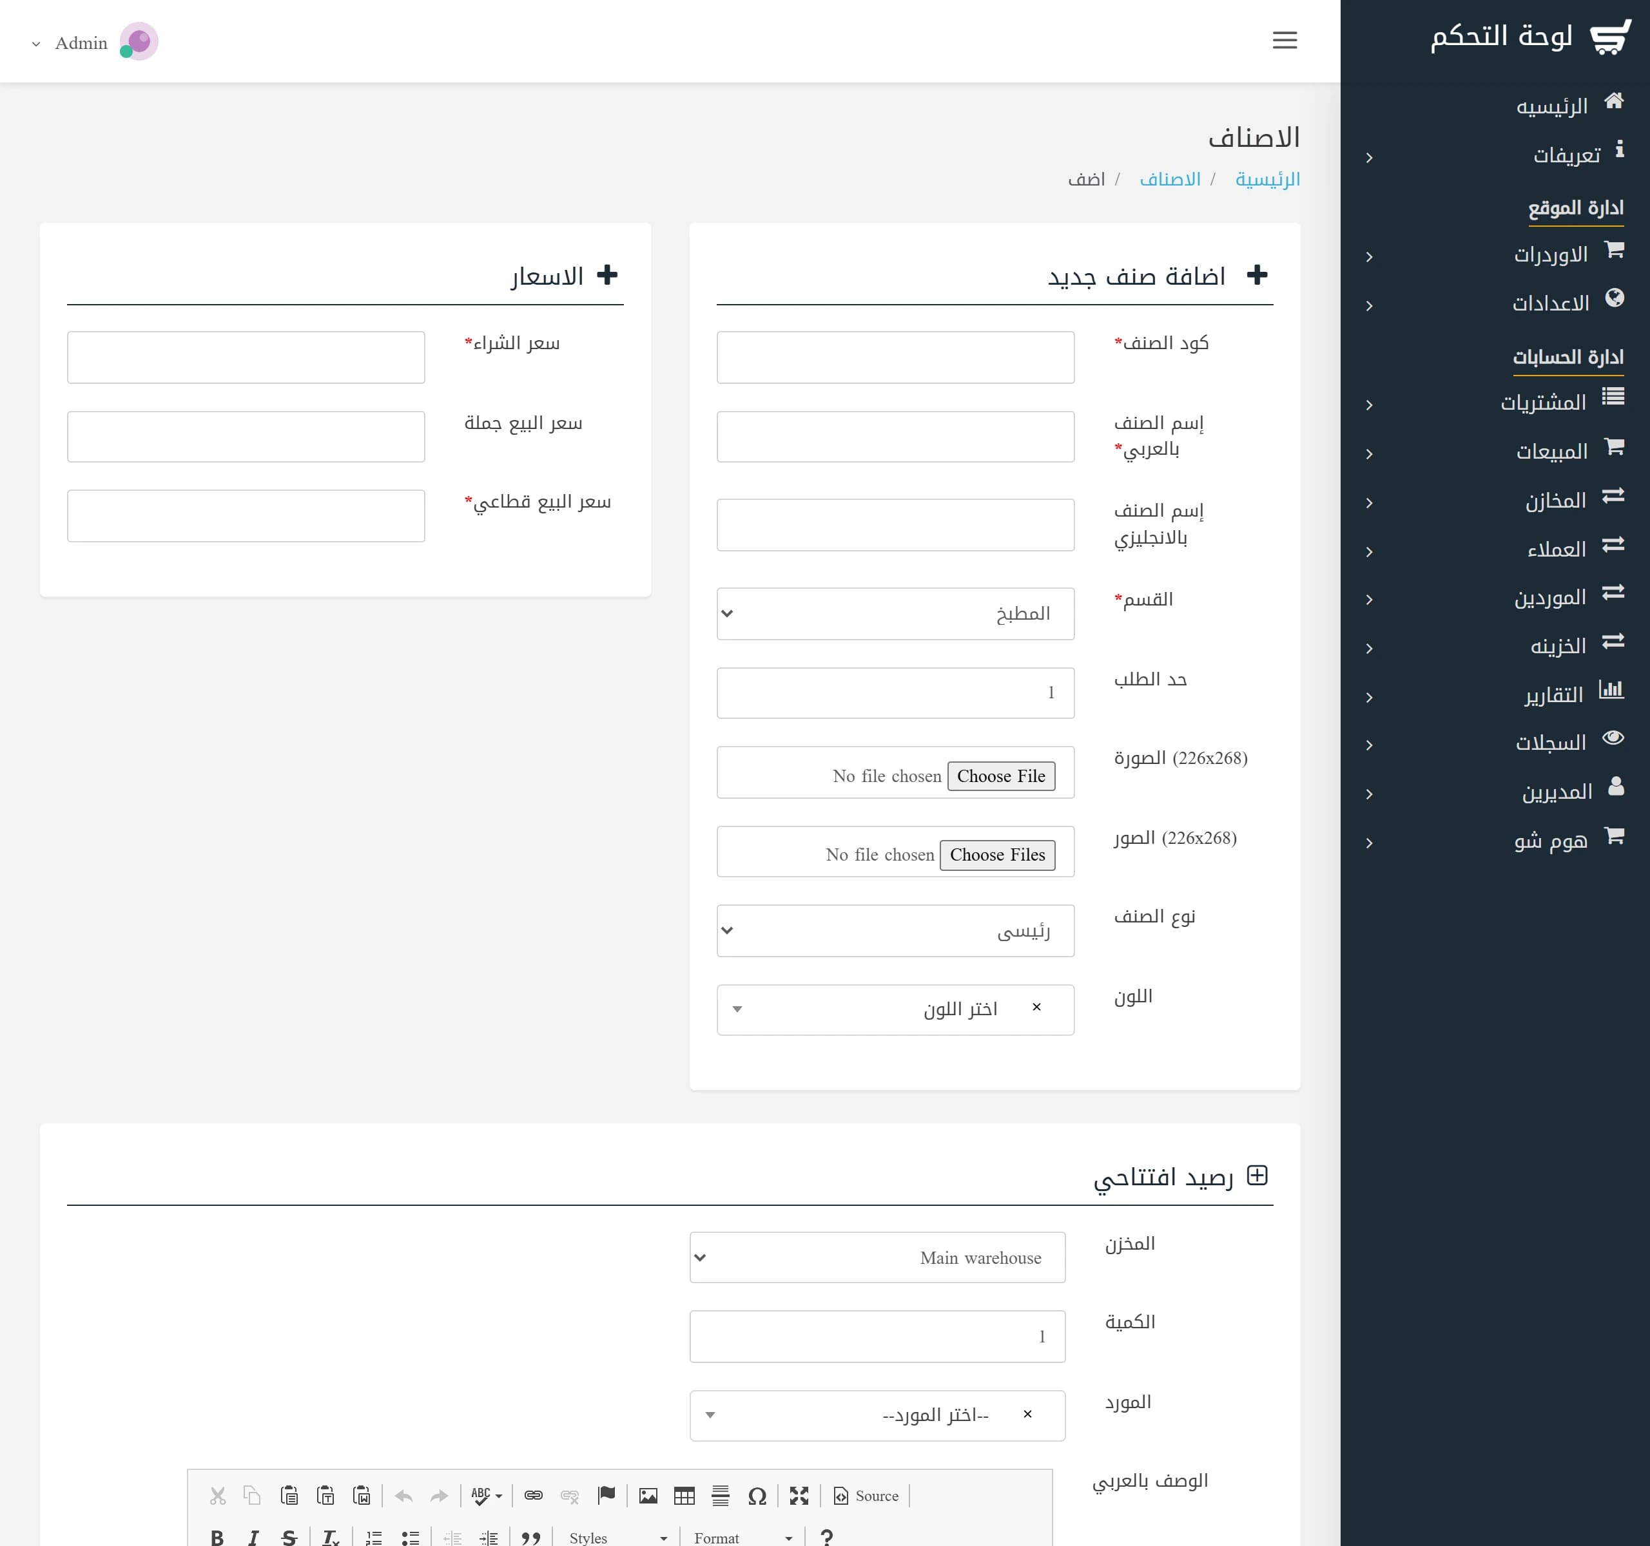Click the Anchor flag icon
This screenshot has height=1546, width=1650.
606,1495
